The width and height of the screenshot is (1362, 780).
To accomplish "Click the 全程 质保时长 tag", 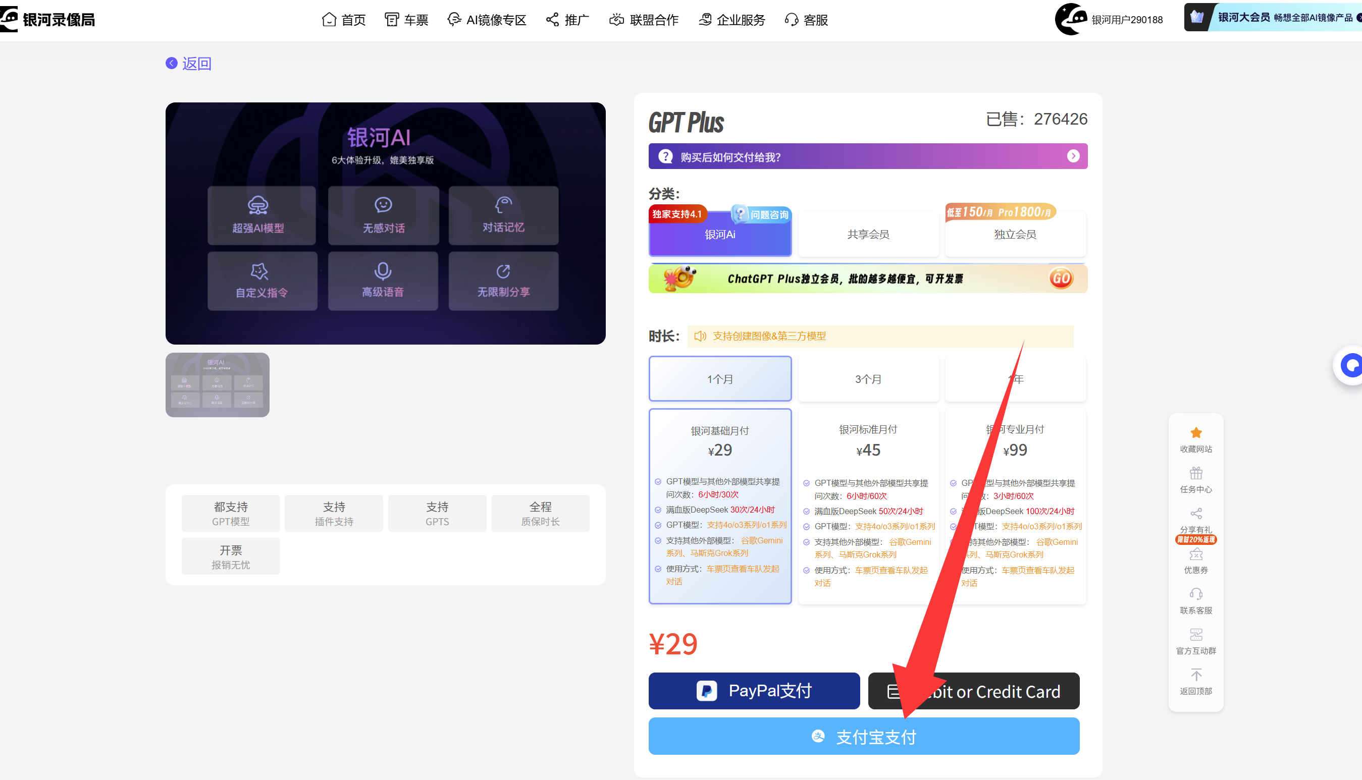I will pos(540,513).
